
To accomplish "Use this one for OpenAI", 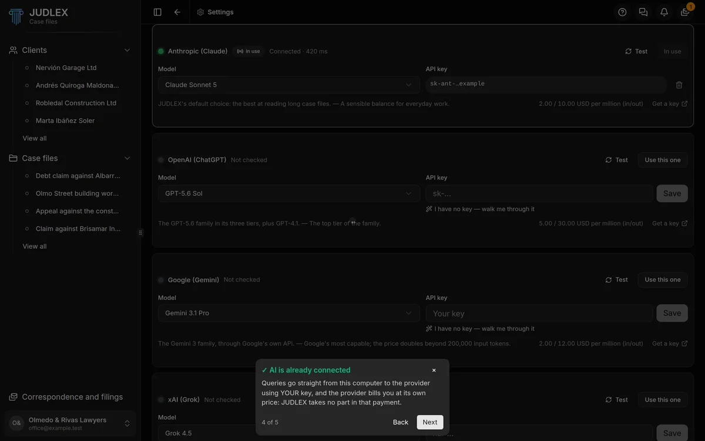I will pyautogui.click(x=663, y=160).
